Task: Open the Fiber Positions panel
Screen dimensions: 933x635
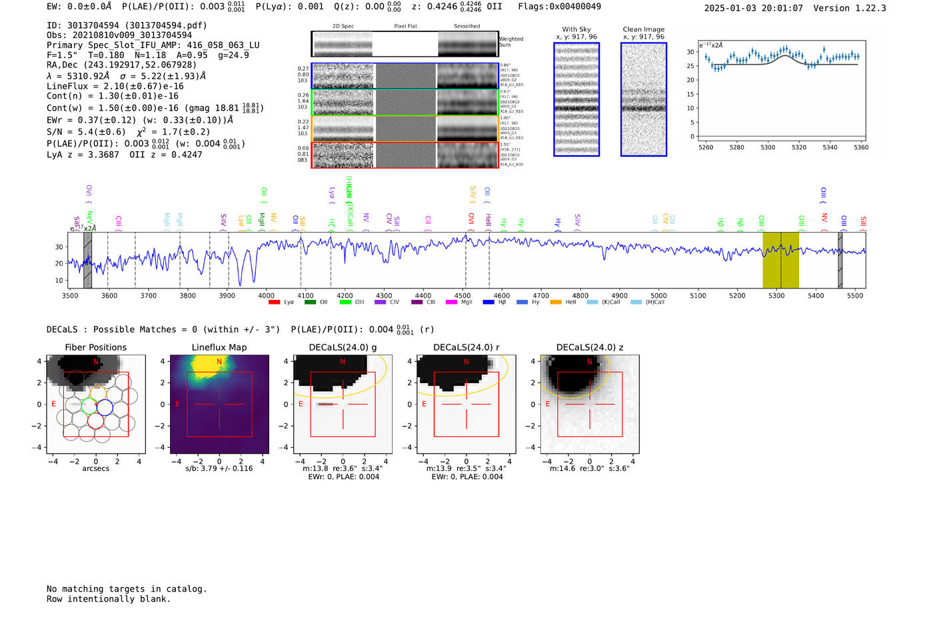Action: [x=96, y=404]
